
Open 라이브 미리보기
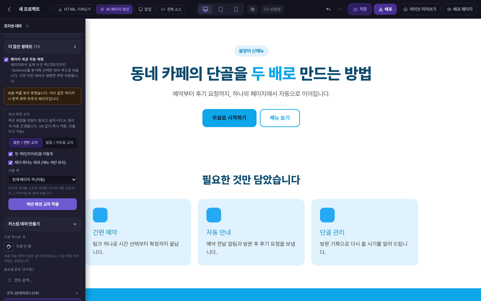(420, 9)
